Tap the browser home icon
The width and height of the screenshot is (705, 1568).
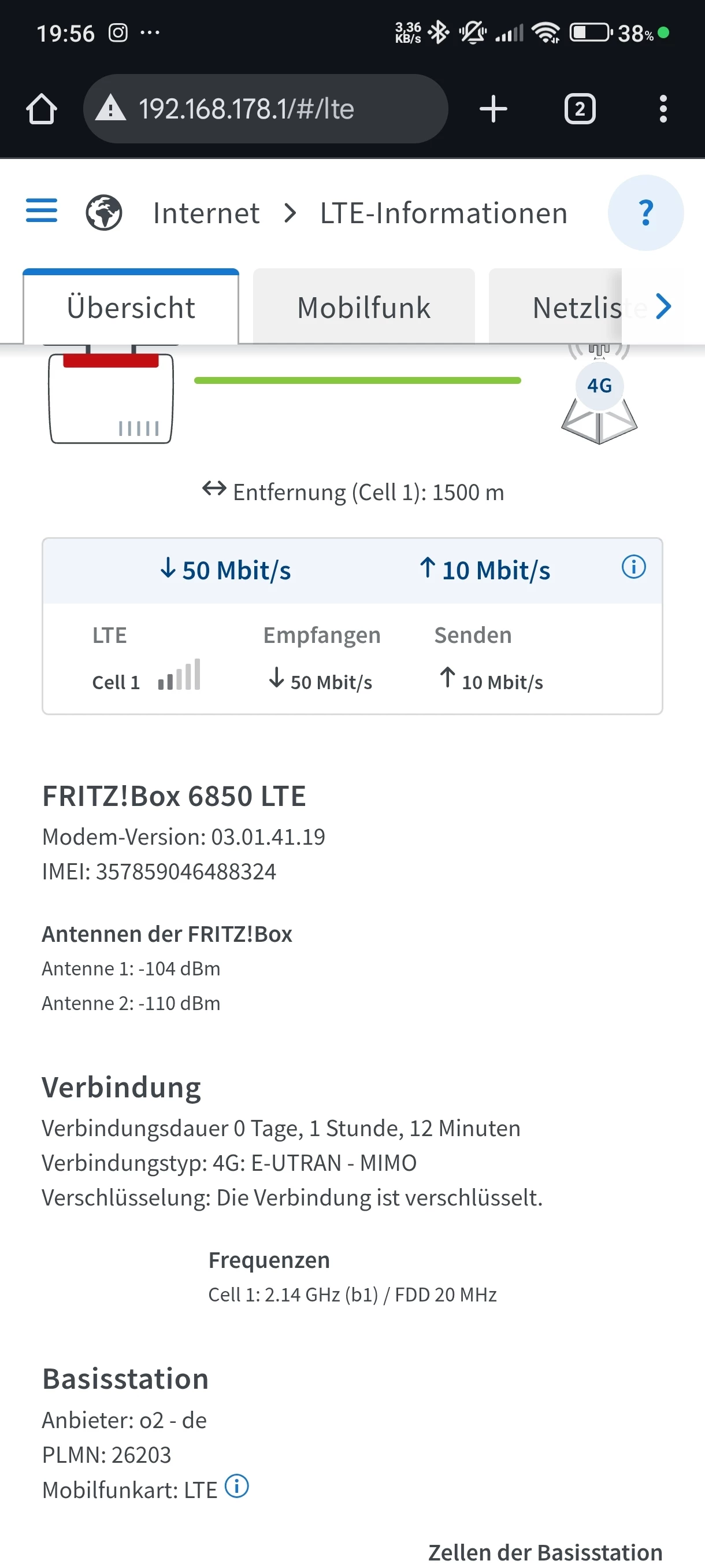[x=42, y=110]
